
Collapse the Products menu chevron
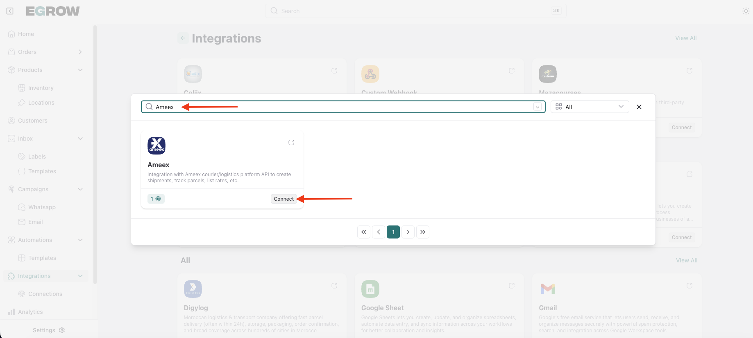coord(80,70)
